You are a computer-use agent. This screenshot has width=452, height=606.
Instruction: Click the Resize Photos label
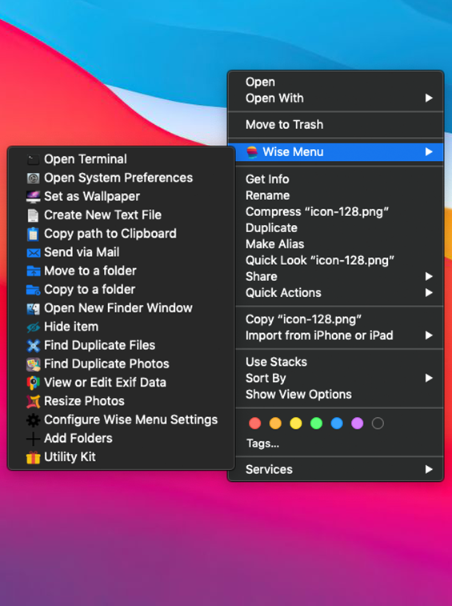pos(84,401)
